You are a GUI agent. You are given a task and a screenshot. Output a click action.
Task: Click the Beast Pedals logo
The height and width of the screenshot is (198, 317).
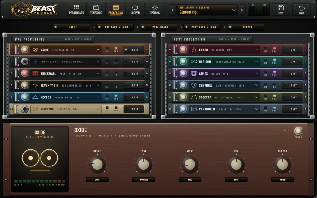coord(34,10)
